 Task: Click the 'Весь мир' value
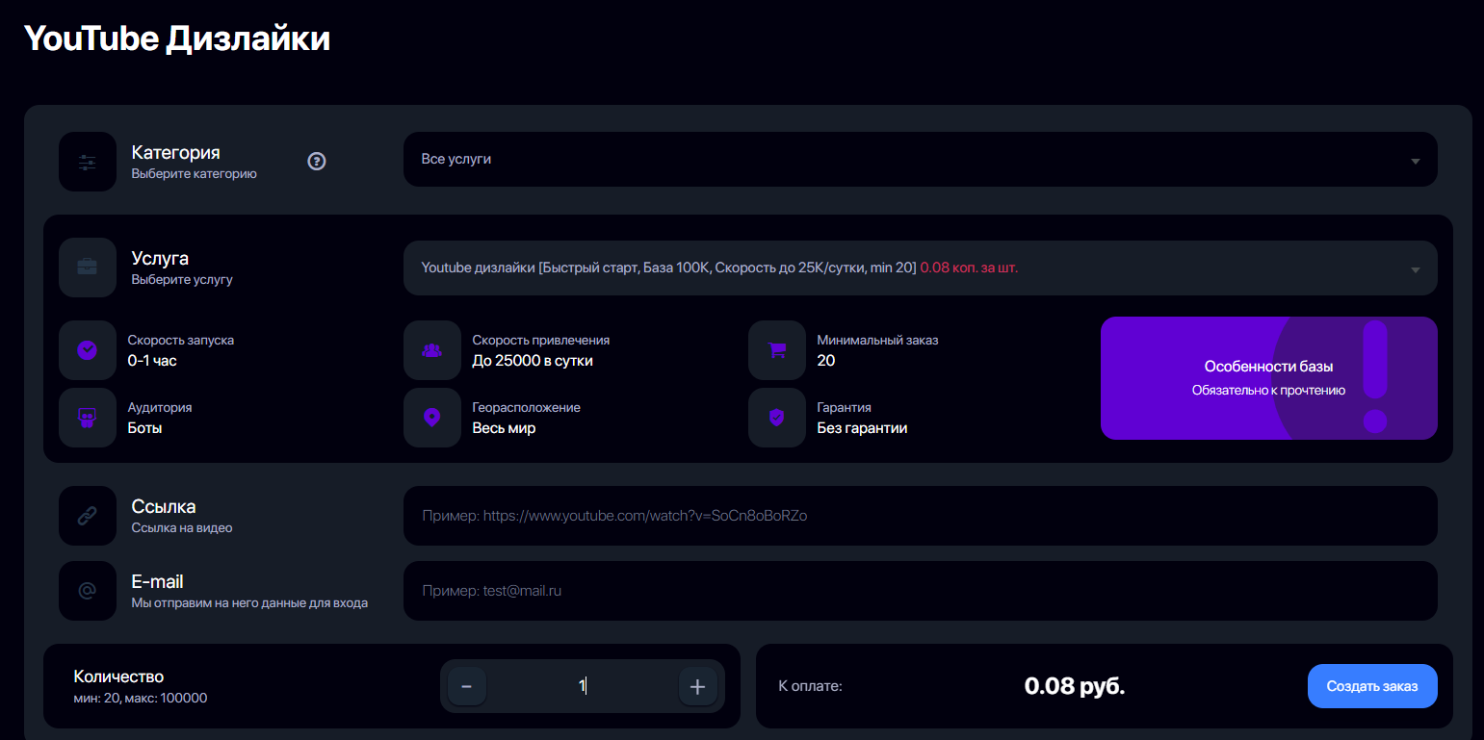[x=504, y=428]
